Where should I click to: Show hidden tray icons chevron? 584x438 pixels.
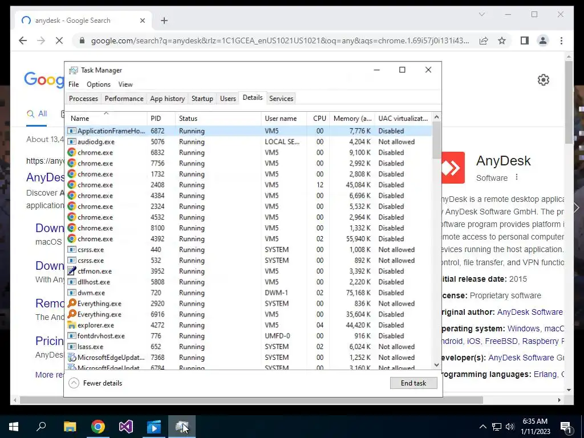[x=482, y=427]
